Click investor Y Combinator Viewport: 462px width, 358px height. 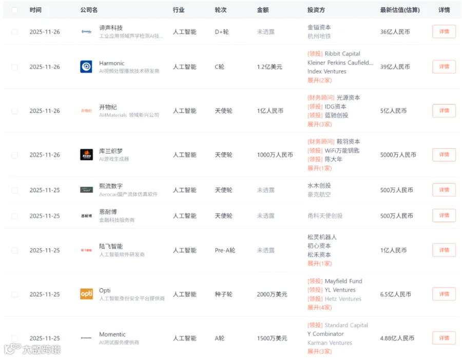[325, 334]
